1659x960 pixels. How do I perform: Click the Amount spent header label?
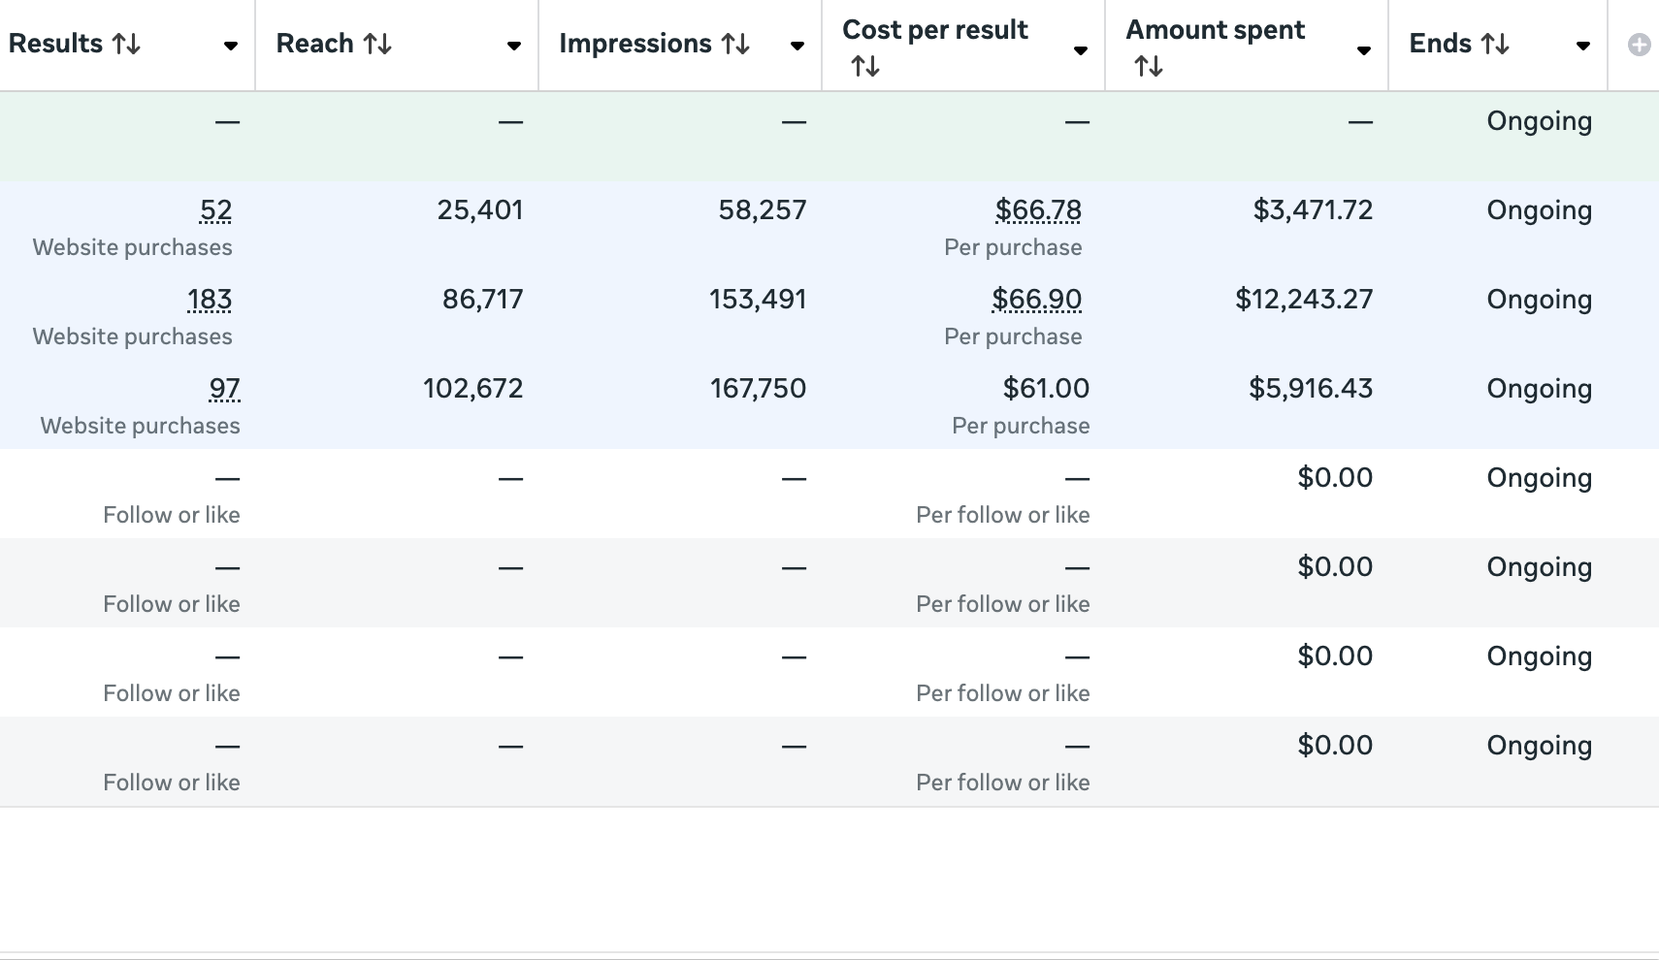coord(1215,30)
